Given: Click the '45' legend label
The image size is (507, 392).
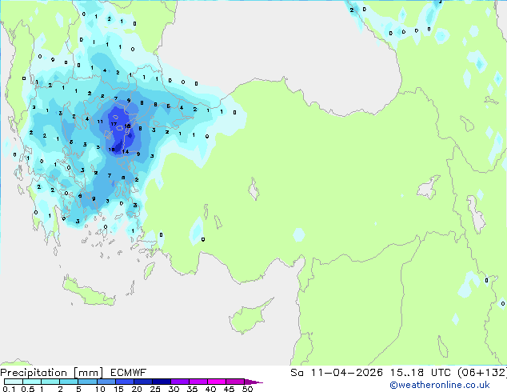Looking at the screenshot, I should (229, 389).
